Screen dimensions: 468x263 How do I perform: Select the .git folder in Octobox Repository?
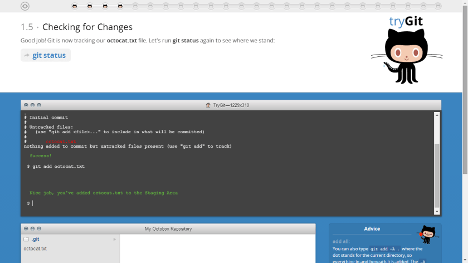[x=36, y=239]
